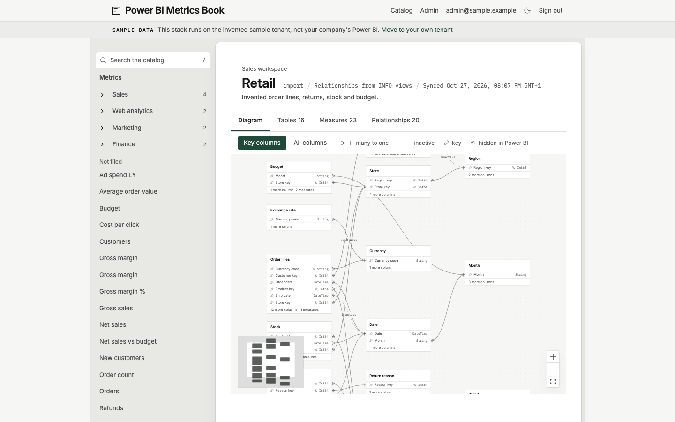Open the Tables 16 tab
This screenshot has width=675, height=422.
[x=291, y=121]
